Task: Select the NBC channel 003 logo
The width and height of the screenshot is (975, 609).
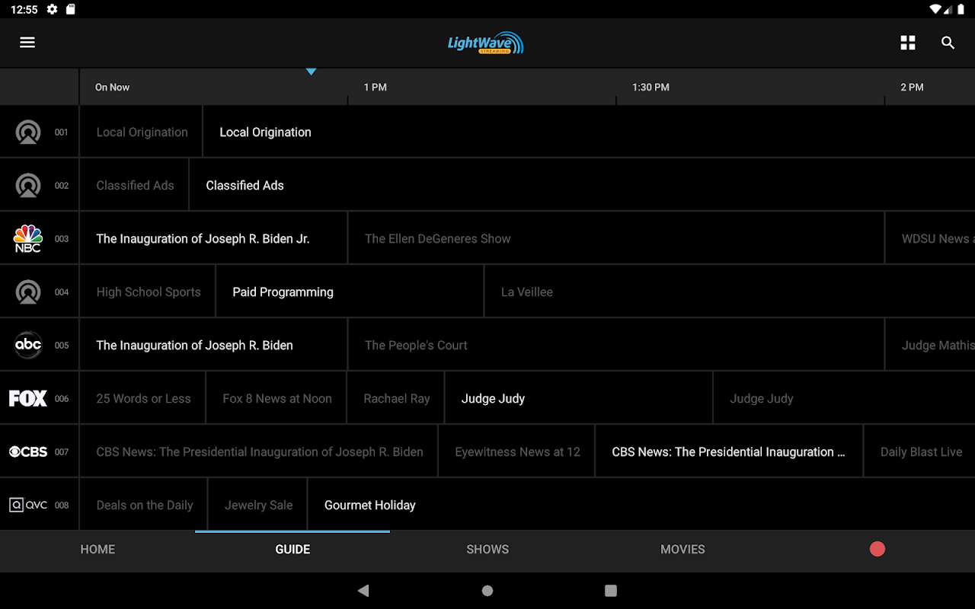Action: tap(28, 239)
